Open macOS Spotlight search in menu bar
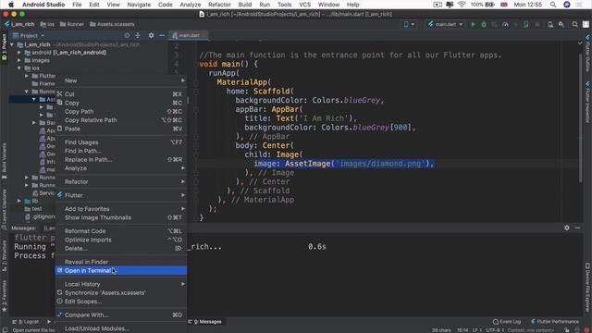The width and height of the screenshot is (592, 333). point(553,5)
